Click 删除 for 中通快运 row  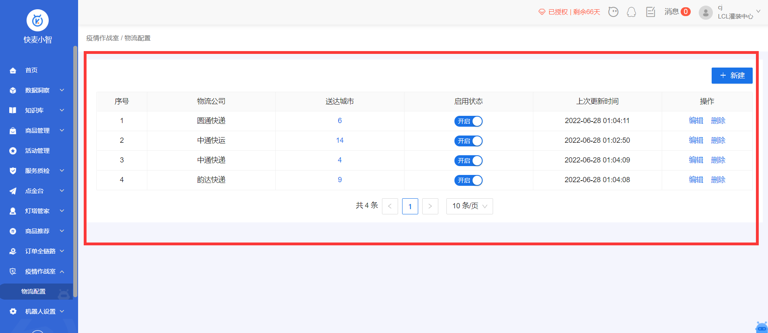click(718, 140)
